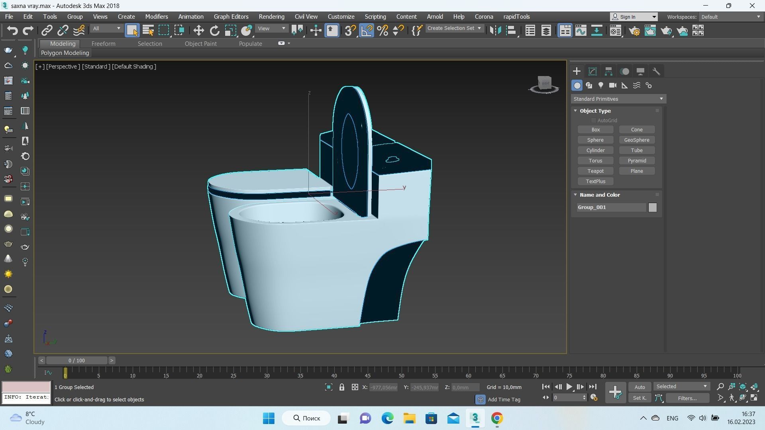
Task: Click the TextPlus button
Action: (x=595, y=182)
